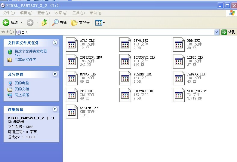This screenshot has width=237, height=162.
Task: Open the 帮助(H) menu
Action: pos(96,13)
